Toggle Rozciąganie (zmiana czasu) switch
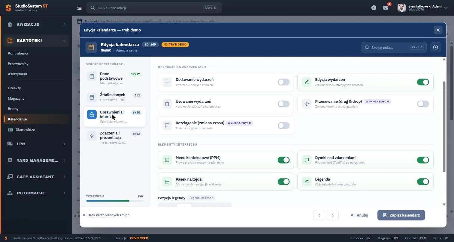454x242 pixels. 283,125
